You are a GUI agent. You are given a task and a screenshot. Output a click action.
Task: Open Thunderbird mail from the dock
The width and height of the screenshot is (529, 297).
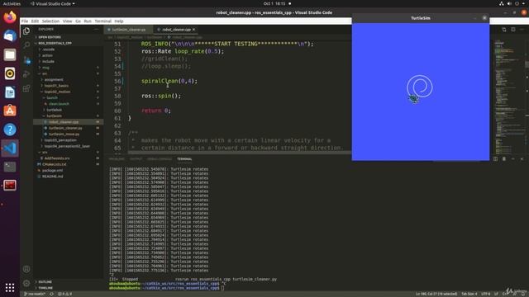coord(10,36)
